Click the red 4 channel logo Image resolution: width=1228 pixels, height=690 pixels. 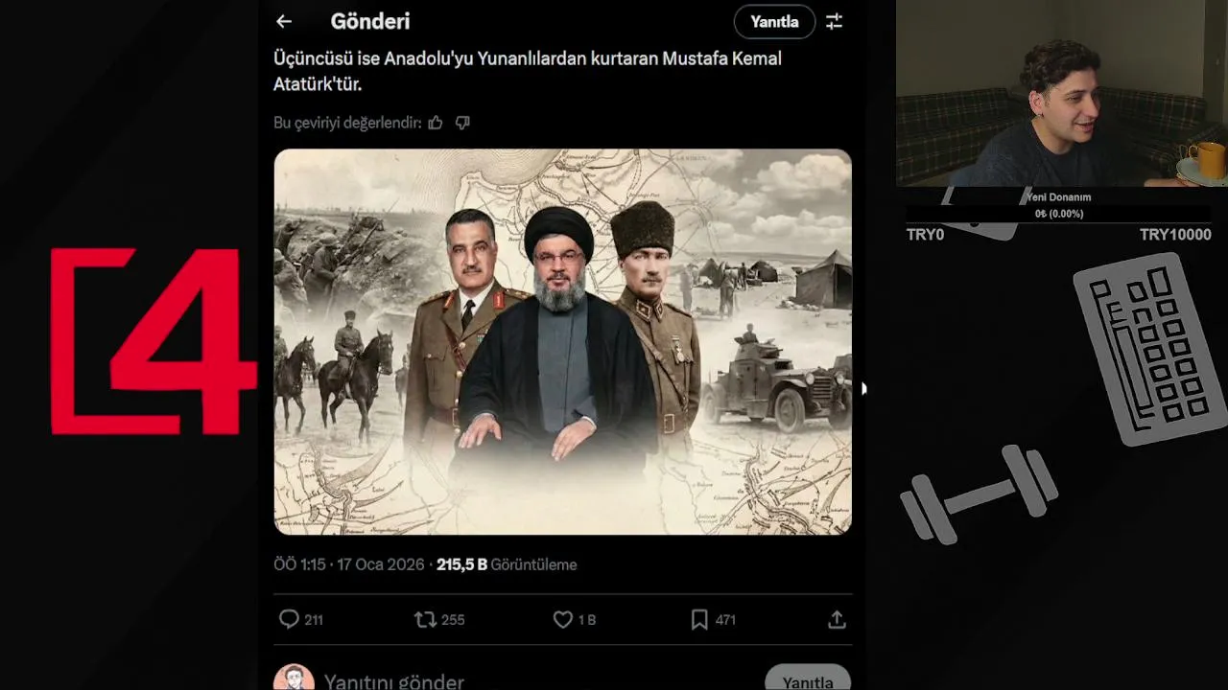tap(153, 341)
